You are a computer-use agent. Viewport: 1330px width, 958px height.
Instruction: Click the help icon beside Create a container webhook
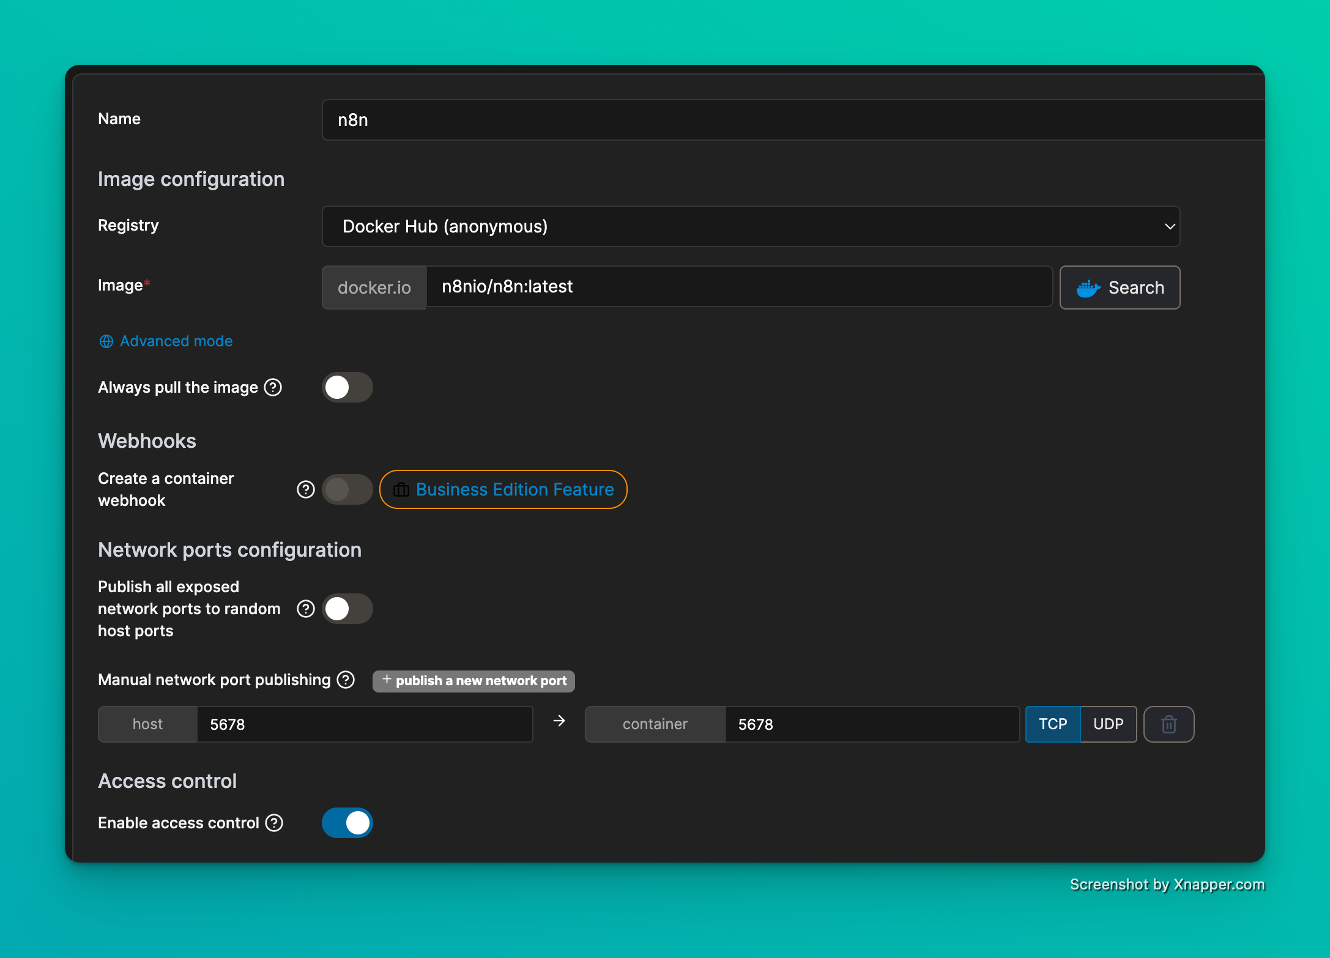306,489
